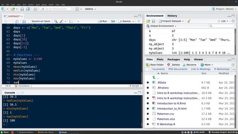238x134 pixels.
Task: Click the Pokemon.csv file icon
Action: (154, 114)
